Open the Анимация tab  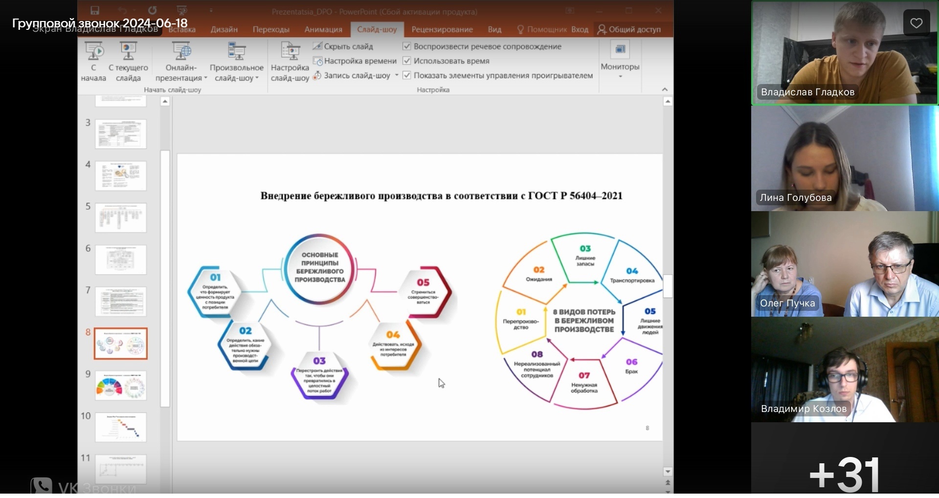coord(323,29)
